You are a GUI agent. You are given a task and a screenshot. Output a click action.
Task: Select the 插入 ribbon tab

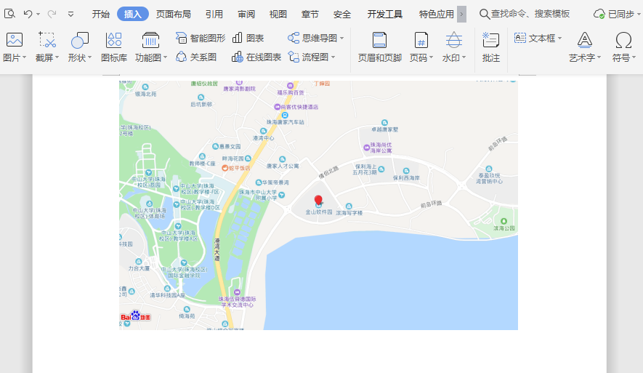pyautogui.click(x=132, y=14)
